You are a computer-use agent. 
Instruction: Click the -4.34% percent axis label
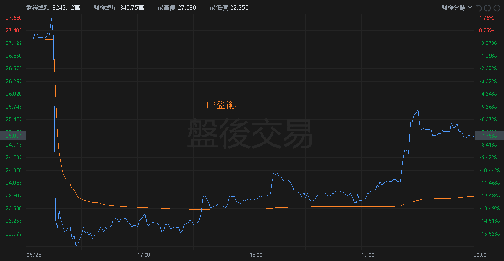(487, 94)
